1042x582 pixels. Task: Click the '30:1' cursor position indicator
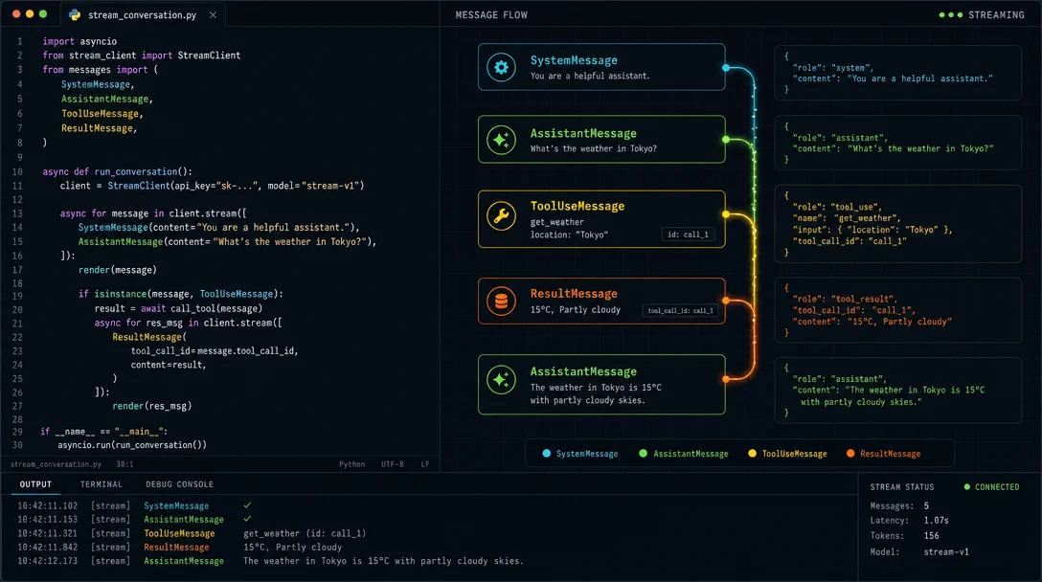pos(125,464)
